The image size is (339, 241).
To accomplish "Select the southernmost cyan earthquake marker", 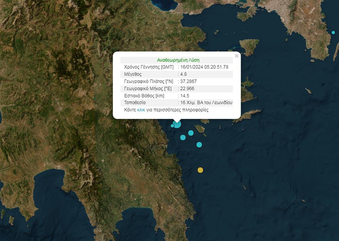I will pos(199,144).
